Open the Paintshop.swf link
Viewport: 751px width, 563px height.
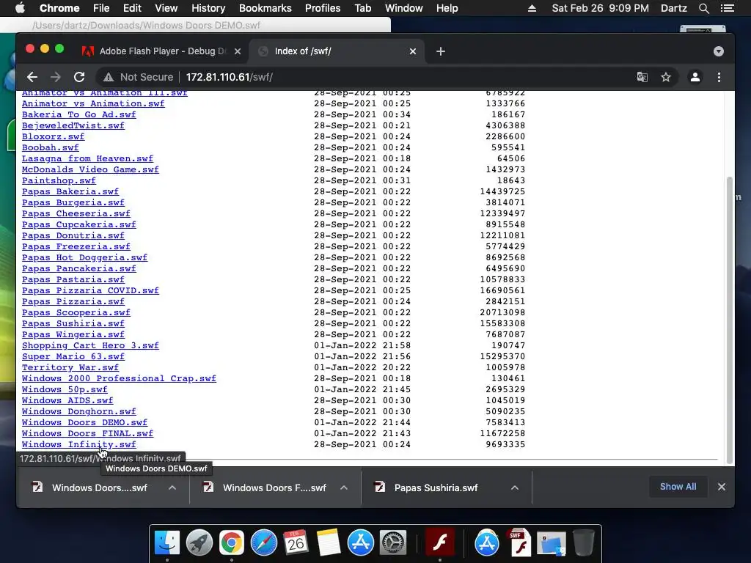pyautogui.click(x=59, y=180)
